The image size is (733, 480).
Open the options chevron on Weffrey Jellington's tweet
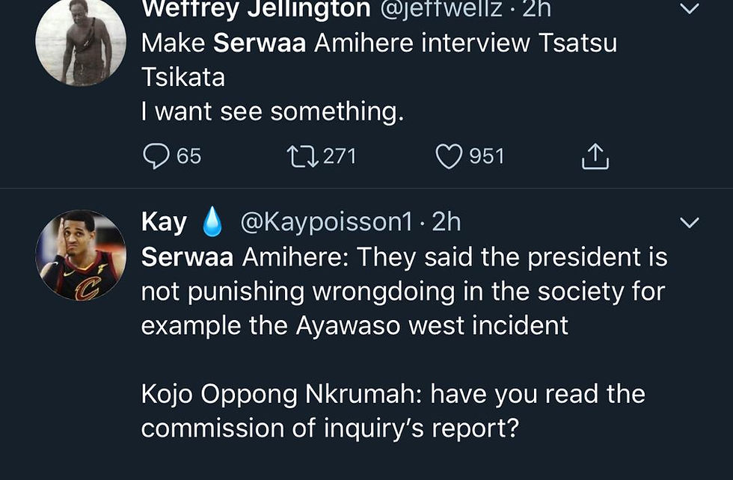pyautogui.click(x=688, y=9)
